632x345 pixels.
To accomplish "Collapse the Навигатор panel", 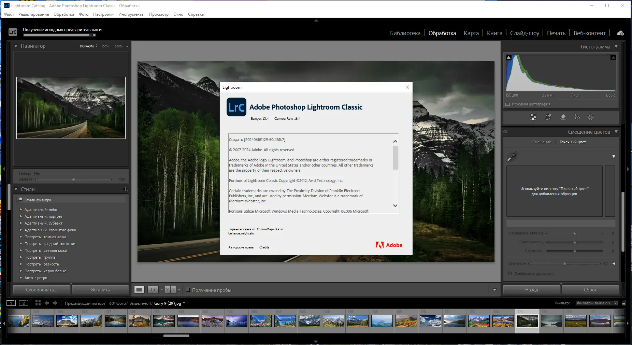I will point(16,46).
